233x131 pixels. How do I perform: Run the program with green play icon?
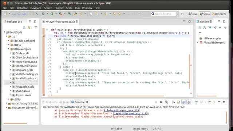pos(52,14)
